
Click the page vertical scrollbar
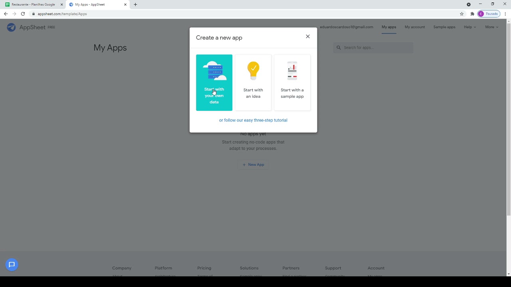509,120
